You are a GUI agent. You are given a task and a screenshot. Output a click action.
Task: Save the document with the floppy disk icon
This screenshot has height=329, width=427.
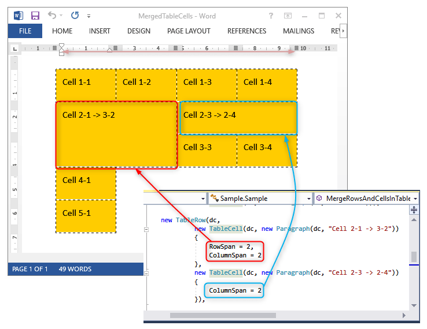(x=35, y=16)
